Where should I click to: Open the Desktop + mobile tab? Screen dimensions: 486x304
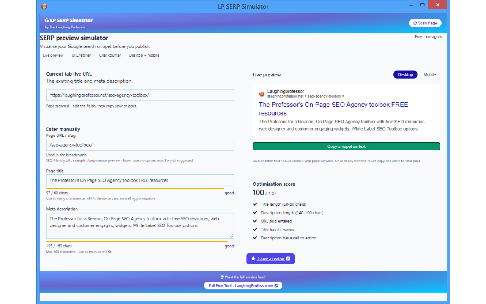[x=144, y=55]
